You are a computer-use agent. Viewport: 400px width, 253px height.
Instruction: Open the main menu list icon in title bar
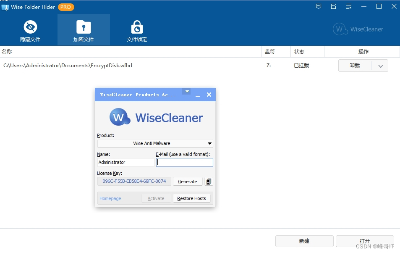(x=349, y=7)
